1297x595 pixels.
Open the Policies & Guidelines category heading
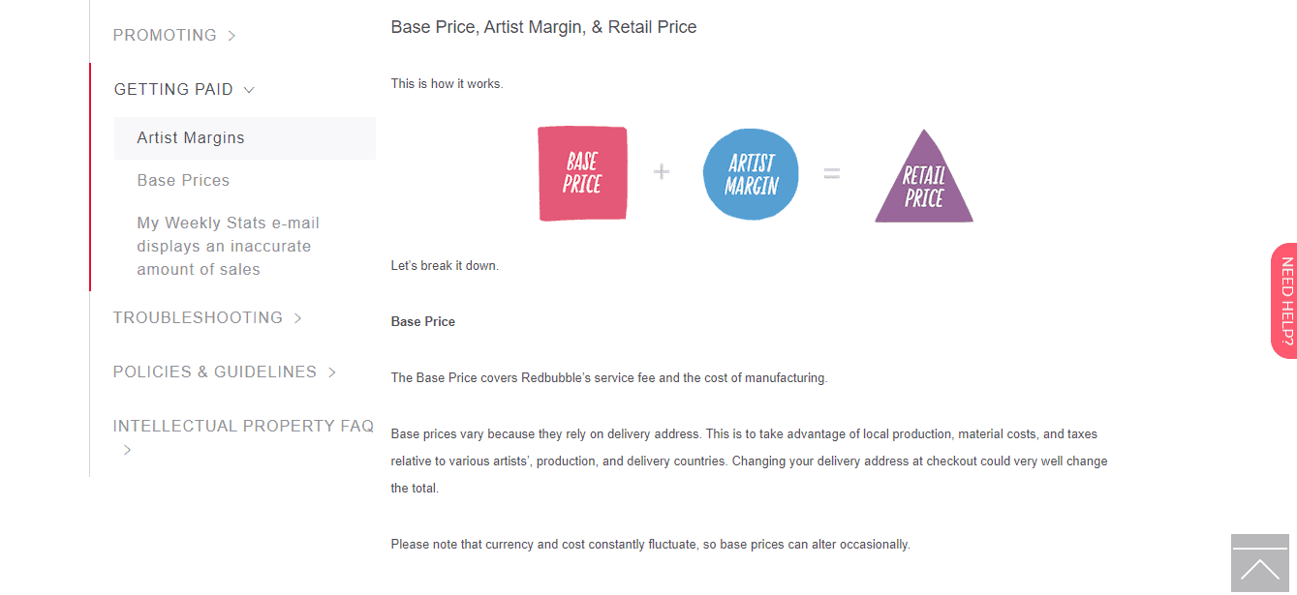[215, 372]
